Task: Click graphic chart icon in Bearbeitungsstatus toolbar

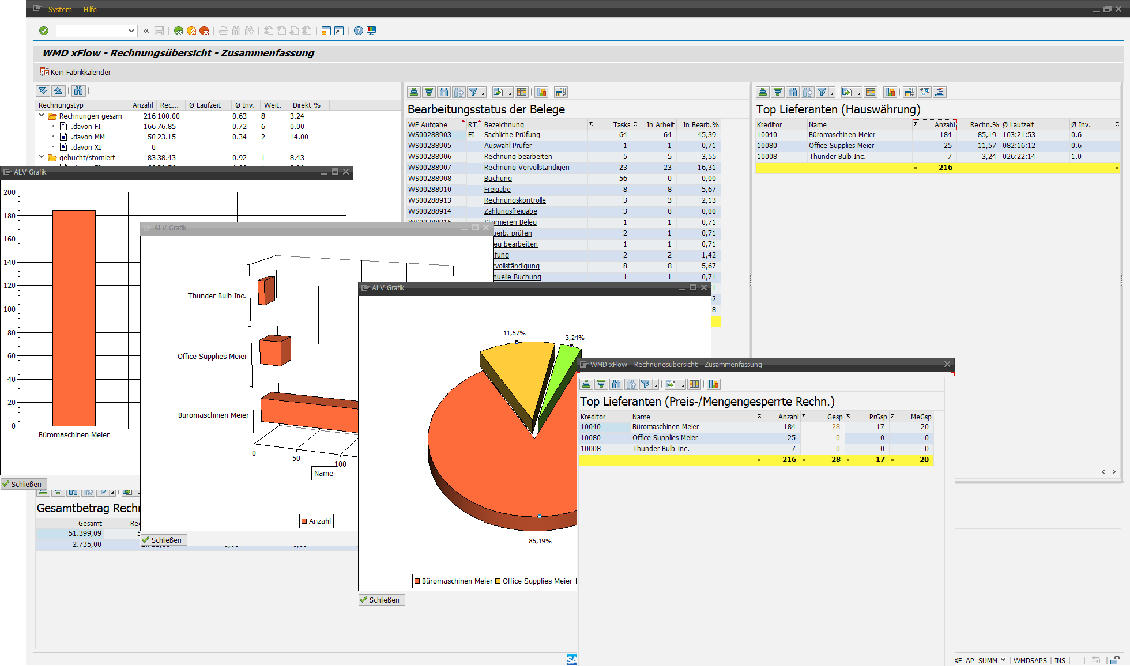Action: pos(541,92)
